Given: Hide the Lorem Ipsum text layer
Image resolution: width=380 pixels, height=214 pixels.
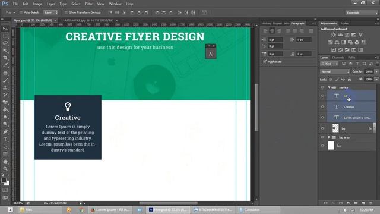Looking at the screenshot, I should click(x=322, y=118).
